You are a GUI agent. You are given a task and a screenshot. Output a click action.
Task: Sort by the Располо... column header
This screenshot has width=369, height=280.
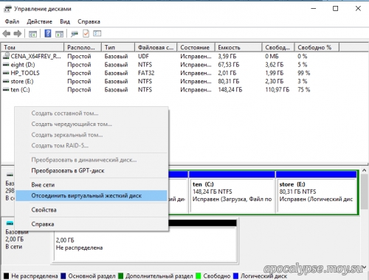tap(83, 47)
